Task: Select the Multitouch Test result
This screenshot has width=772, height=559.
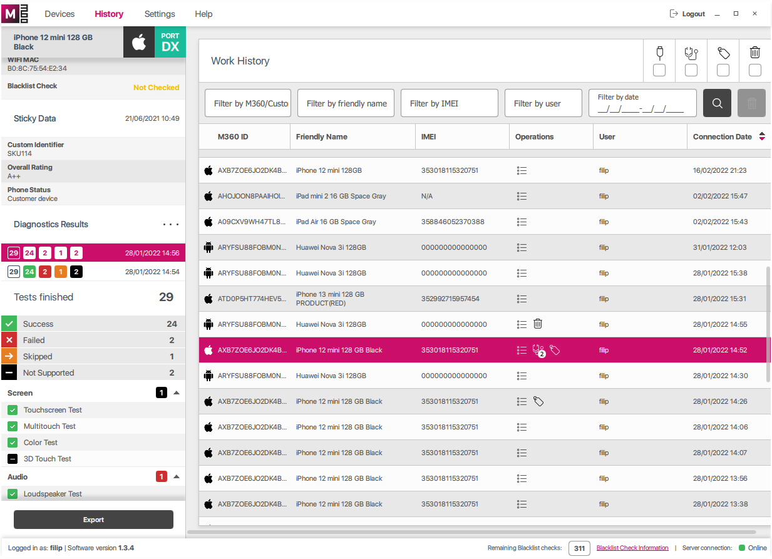Action: [x=93, y=426]
